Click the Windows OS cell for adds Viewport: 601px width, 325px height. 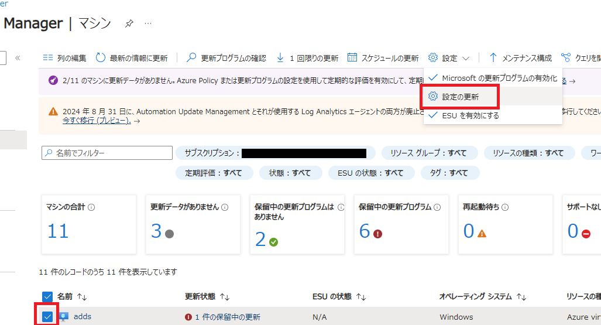456,317
